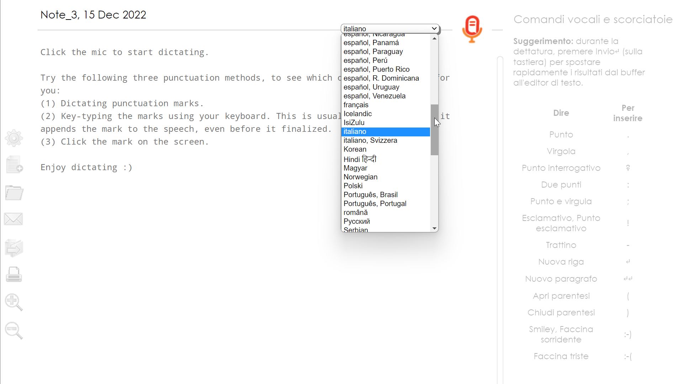Image resolution: width=673 pixels, height=384 pixels.
Task: Select français from the language list
Action: pos(356,105)
